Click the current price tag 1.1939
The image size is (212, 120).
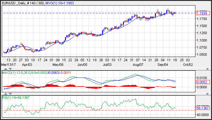(203, 13)
